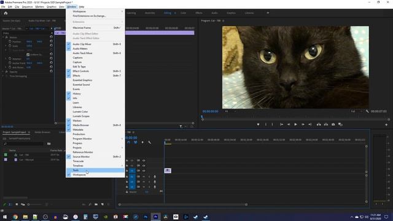Switch Project panel to list view icon
The height and width of the screenshot is (221, 393).
pos(10,204)
